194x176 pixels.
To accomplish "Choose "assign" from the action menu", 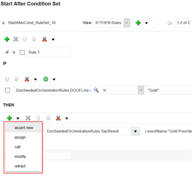I will tap(24, 137).
